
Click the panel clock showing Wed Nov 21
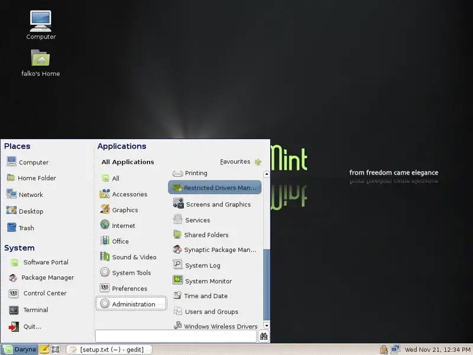pos(438,349)
